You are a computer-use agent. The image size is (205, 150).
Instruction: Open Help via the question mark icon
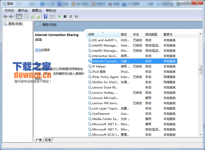click(46, 16)
